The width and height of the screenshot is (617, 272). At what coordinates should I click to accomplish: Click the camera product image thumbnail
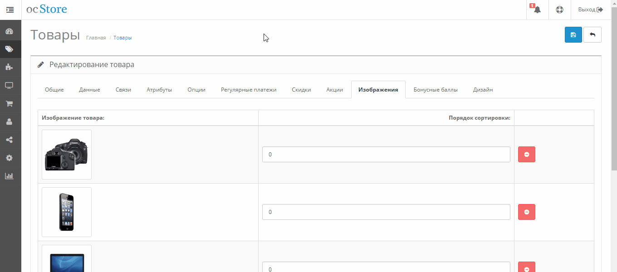pyautogui.click(x=67, y=155)
